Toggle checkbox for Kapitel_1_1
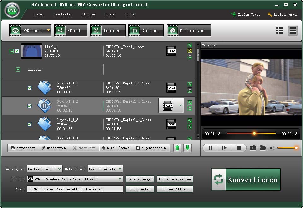303x208 pixels. 29,88
